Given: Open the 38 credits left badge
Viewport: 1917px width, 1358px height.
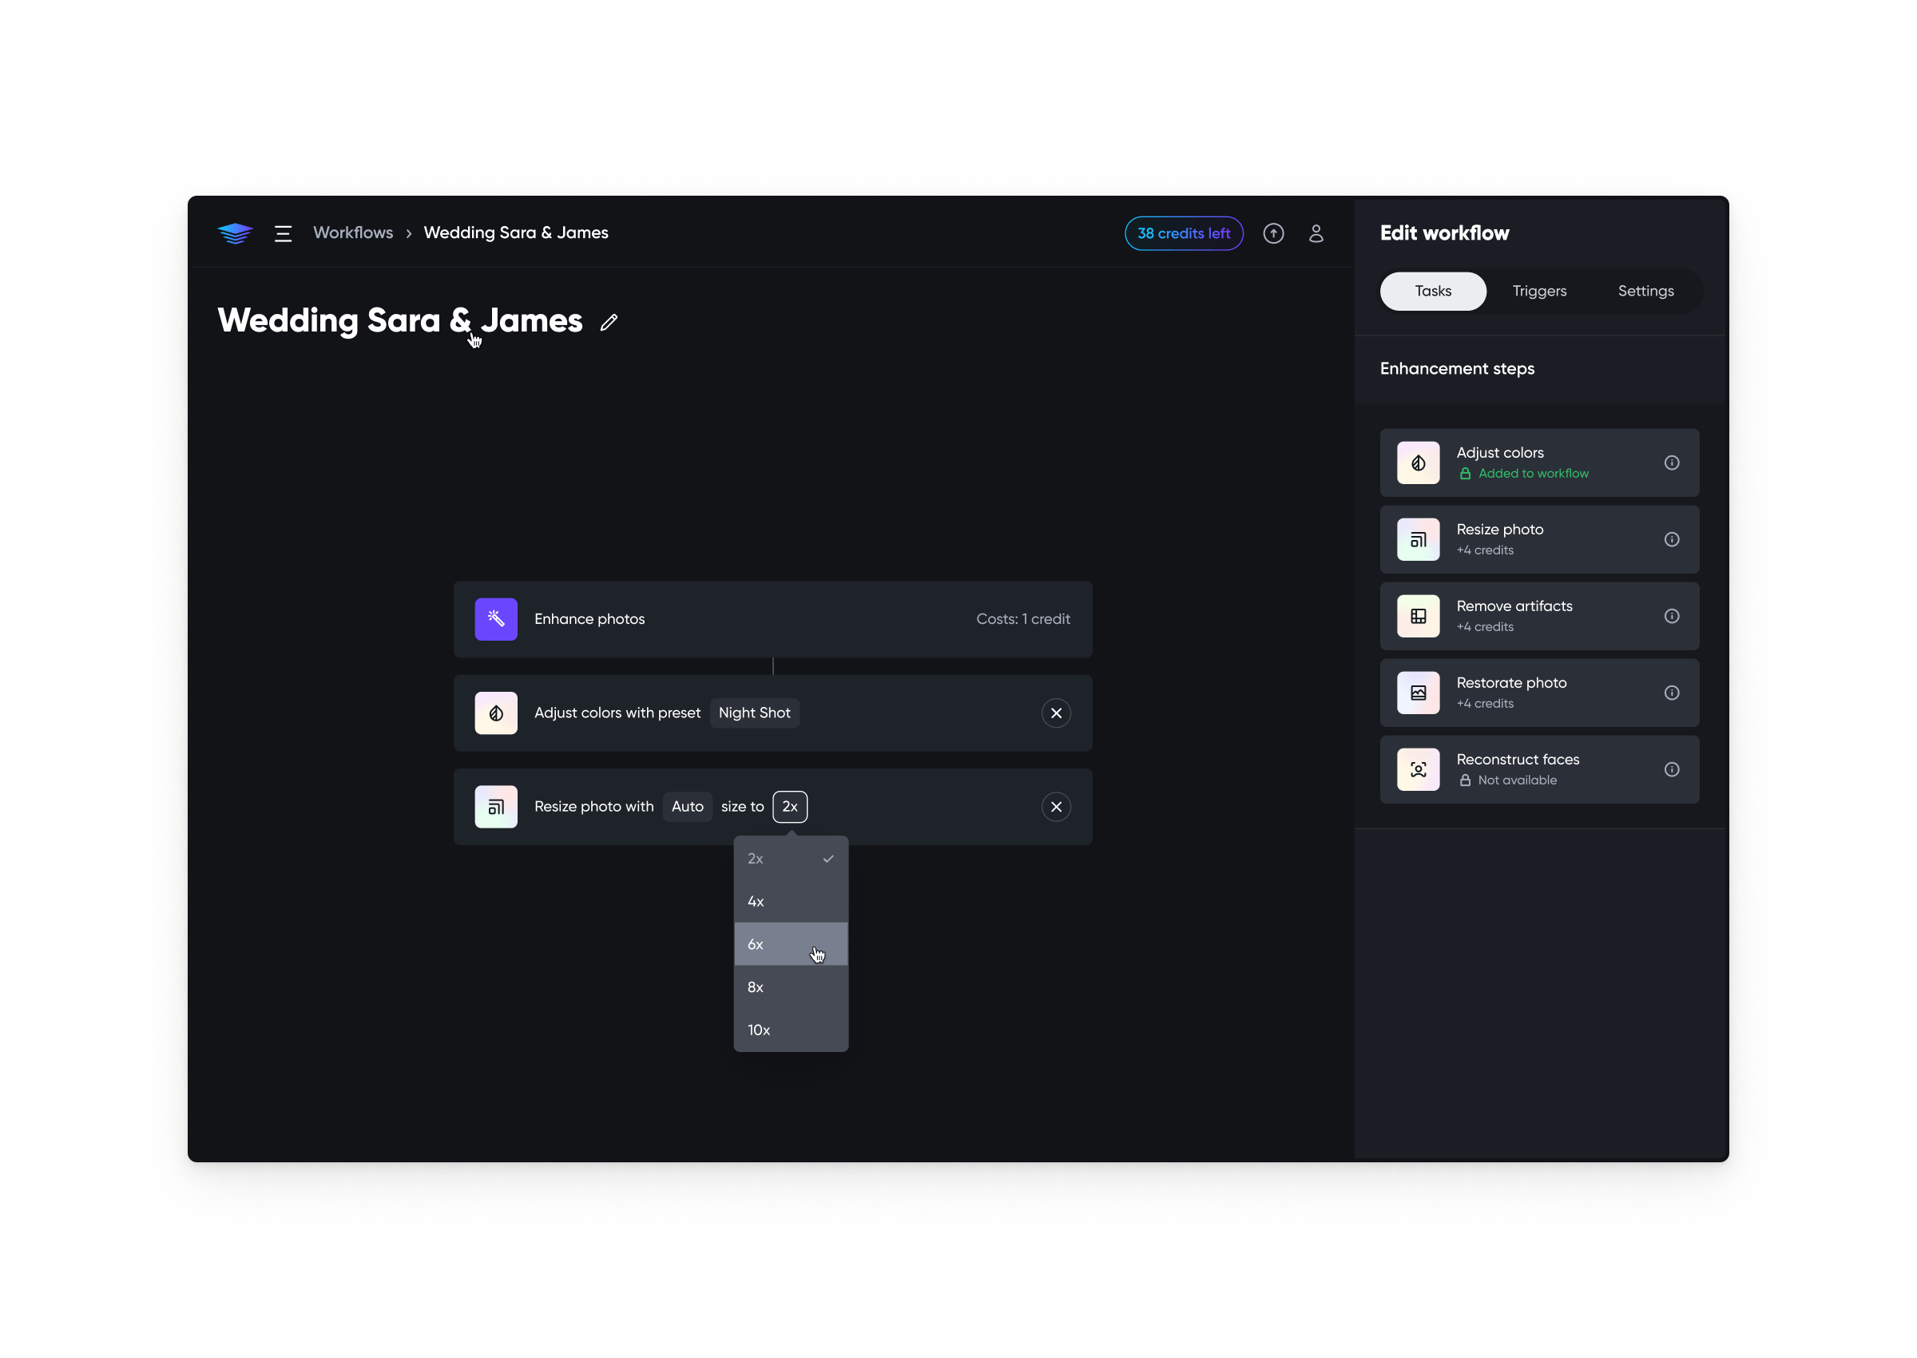Looking at the screenshot, I should [1183, 233].
